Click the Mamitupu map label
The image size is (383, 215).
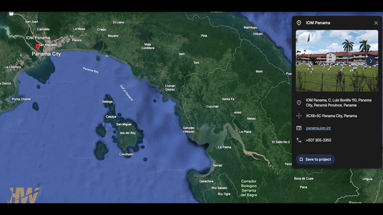(250, 27)
